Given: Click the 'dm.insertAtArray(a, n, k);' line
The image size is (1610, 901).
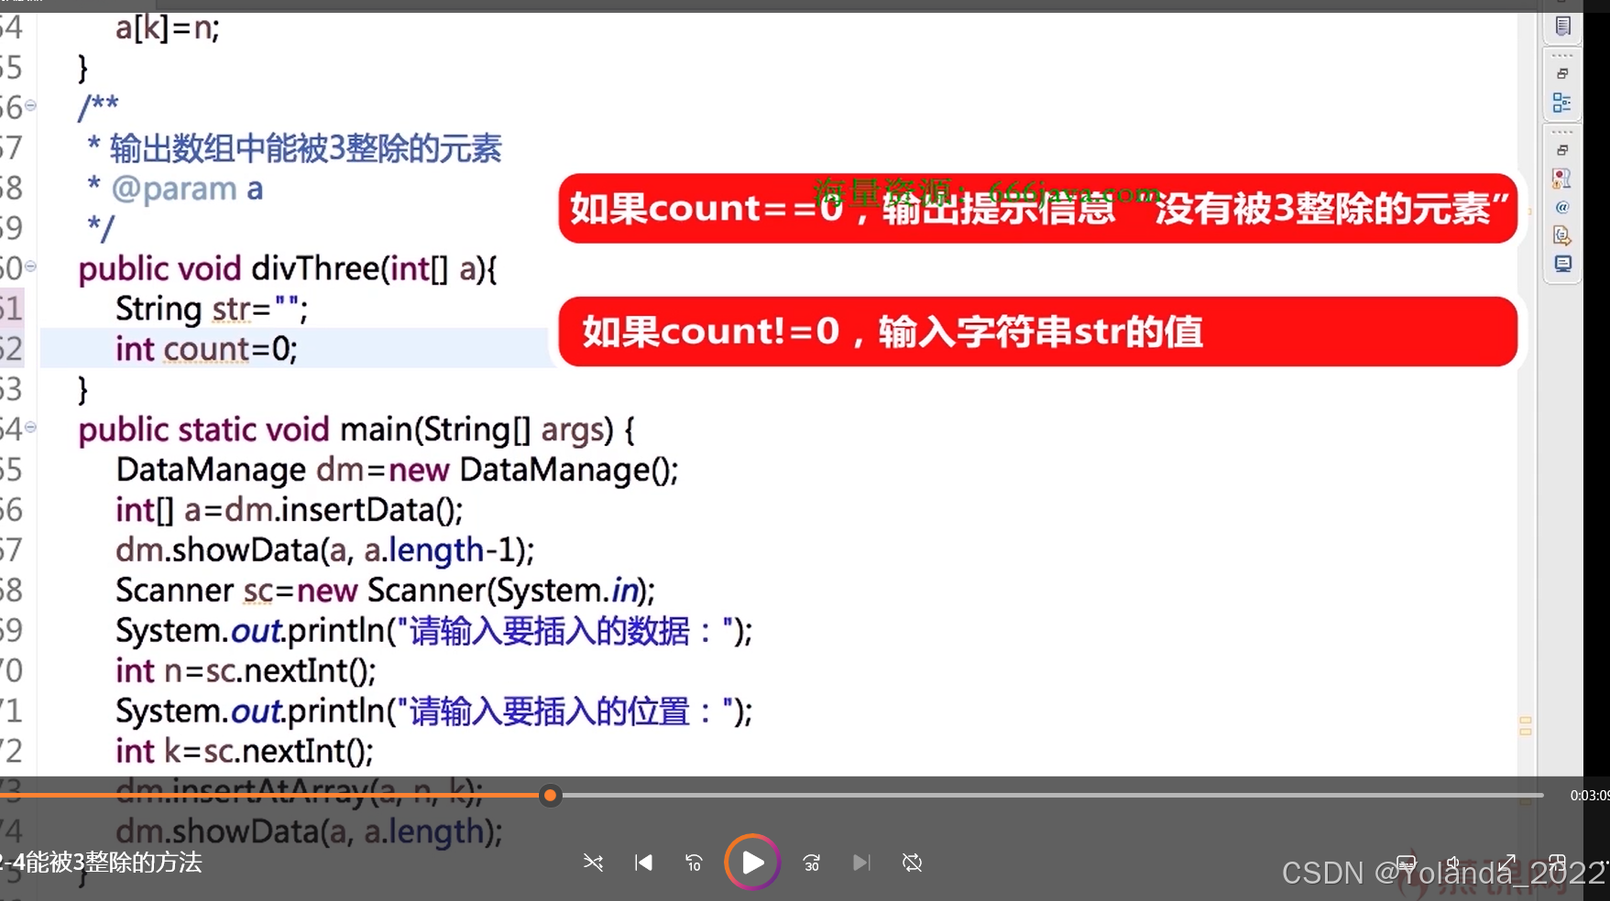Looking at the screenshot, I should 300,791.
